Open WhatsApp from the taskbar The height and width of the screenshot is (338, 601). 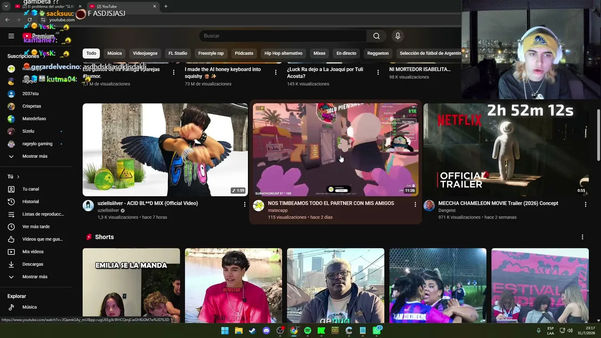(377, 330)
